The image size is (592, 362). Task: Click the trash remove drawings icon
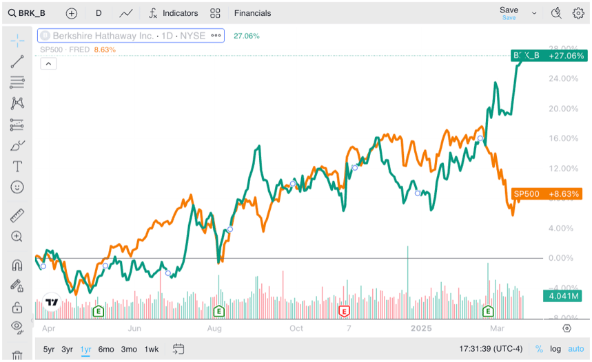17,355
